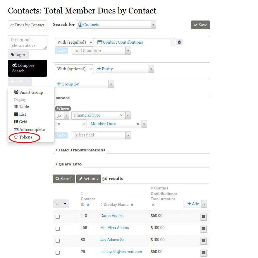Screen dimensions: 258x258
Task: Open the Action dropdown button
Action: [89, 179]
